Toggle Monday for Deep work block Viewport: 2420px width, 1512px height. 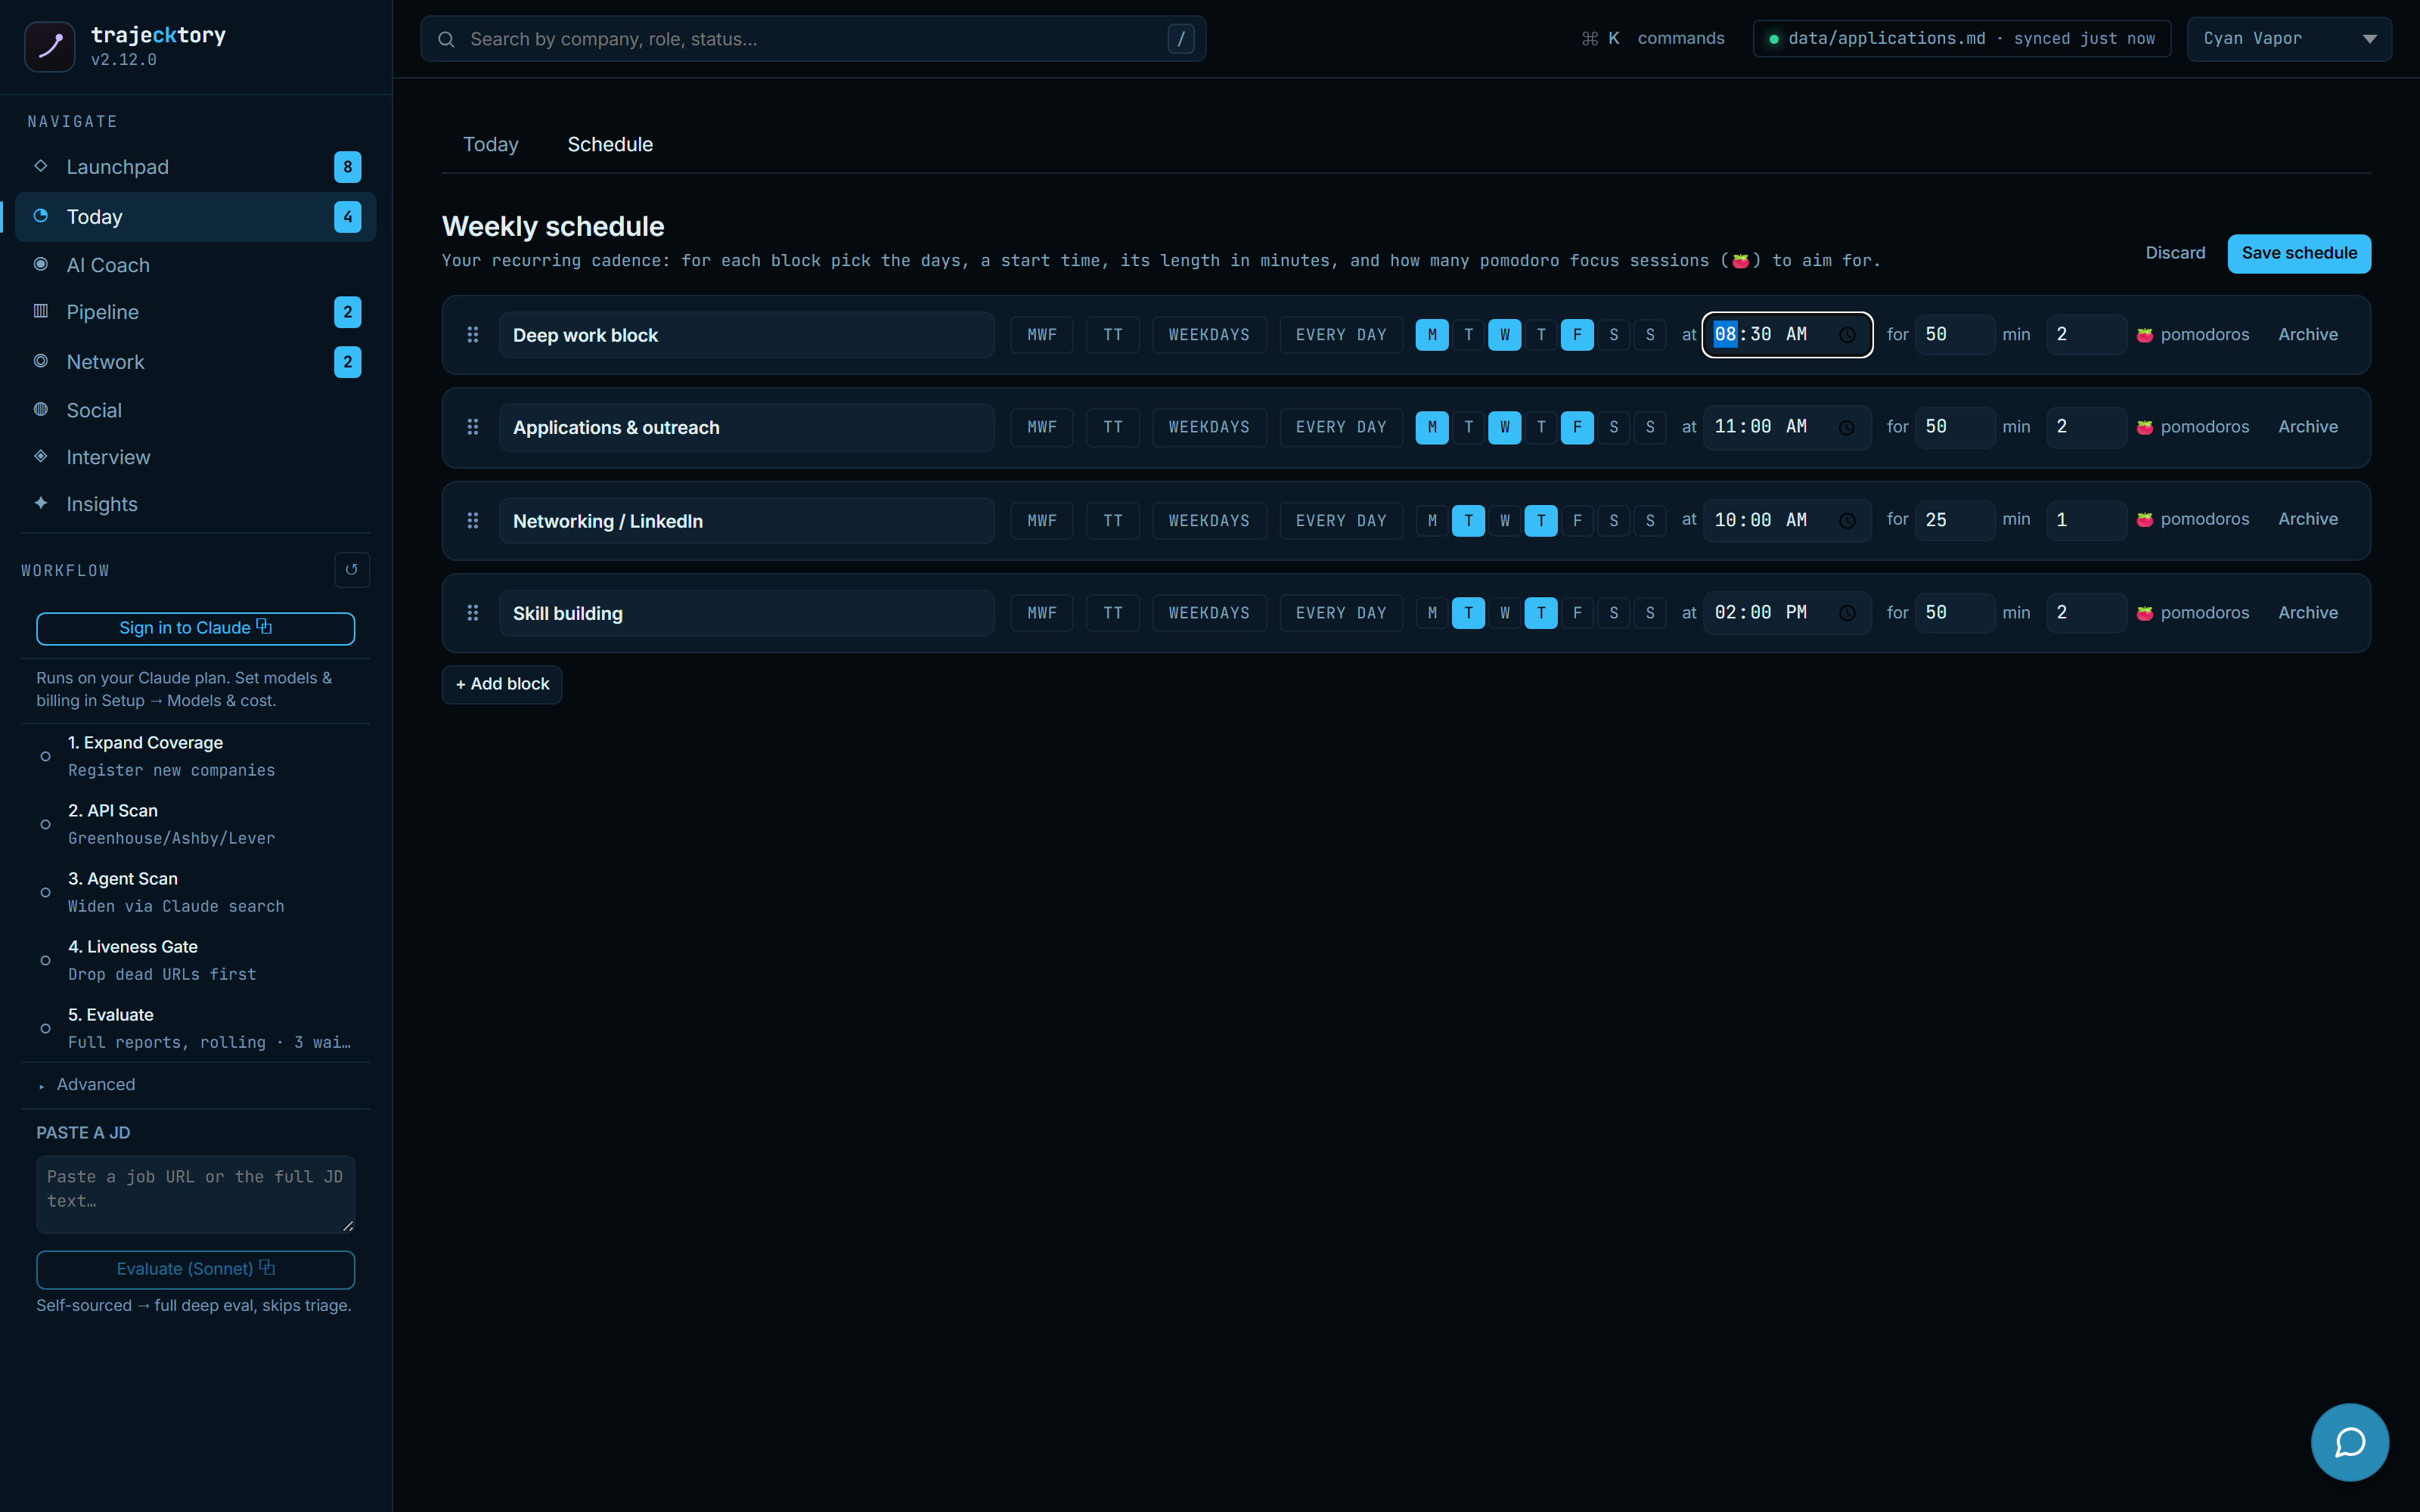(x=1432, y=335)
